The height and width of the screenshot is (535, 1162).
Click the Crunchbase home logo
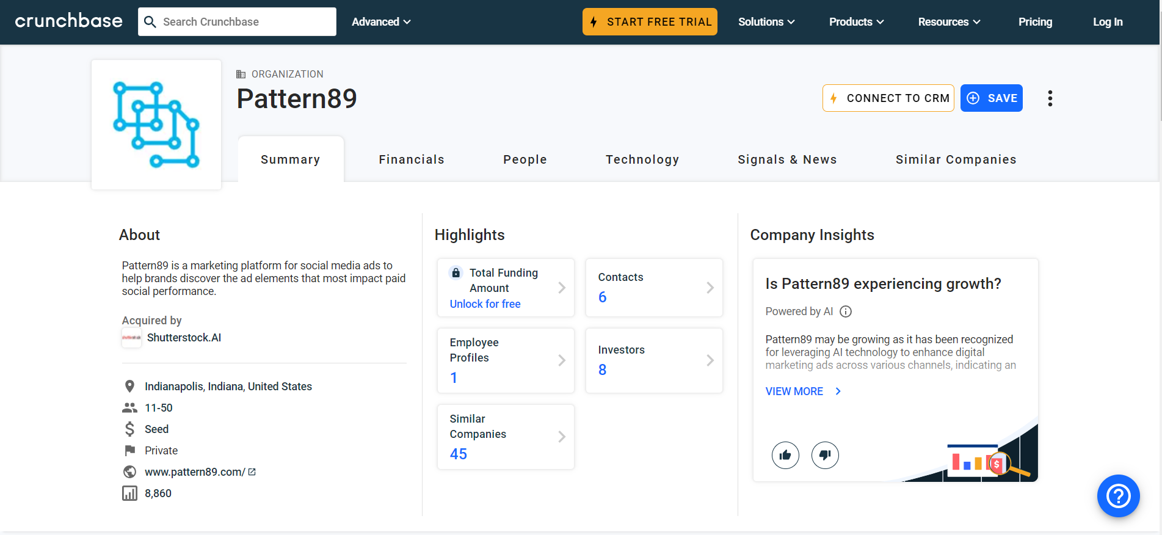(68, 21)
